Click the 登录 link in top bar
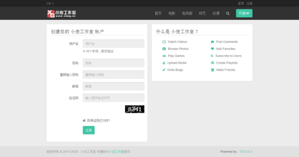Viewport: 299px width, 157px height. 241,4
